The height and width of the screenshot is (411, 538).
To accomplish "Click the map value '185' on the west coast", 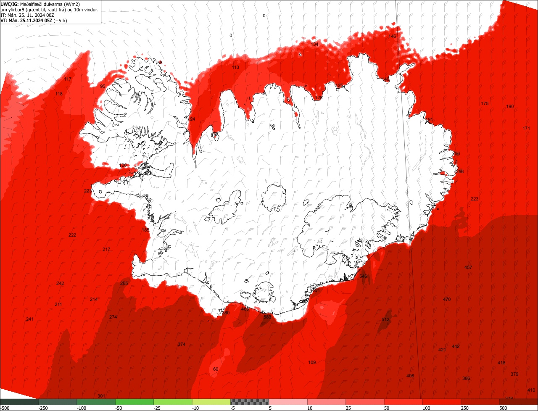I will pos(145,230).
